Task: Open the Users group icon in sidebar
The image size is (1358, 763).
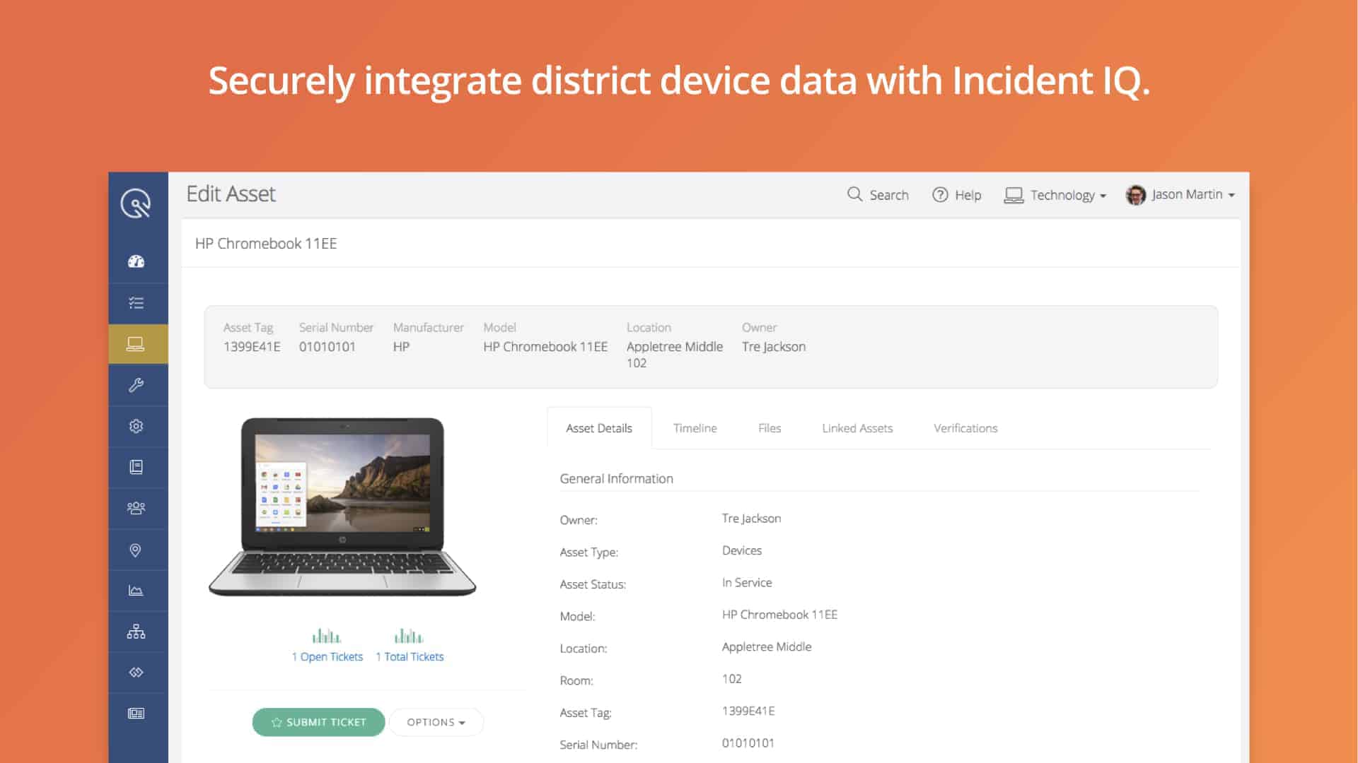Action: [x=136, y=508]
